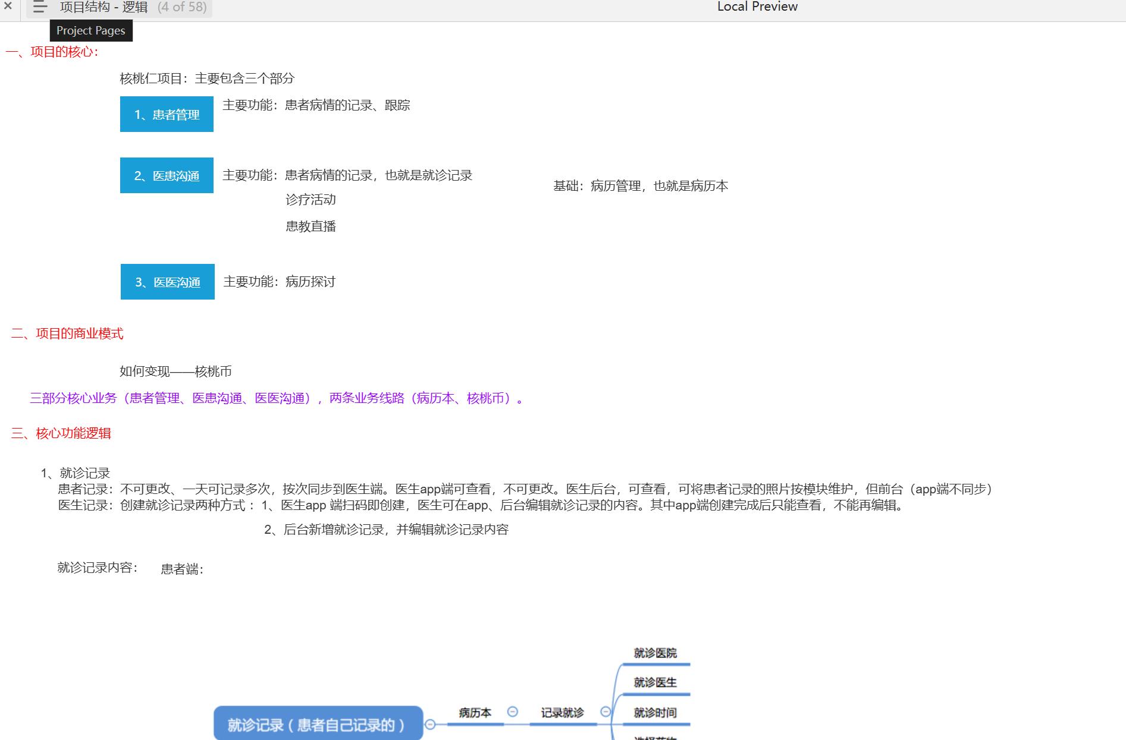1126x740 pixels.
Task: Click the heading 一、项目的核心
Action: click(x=52, y=52)
